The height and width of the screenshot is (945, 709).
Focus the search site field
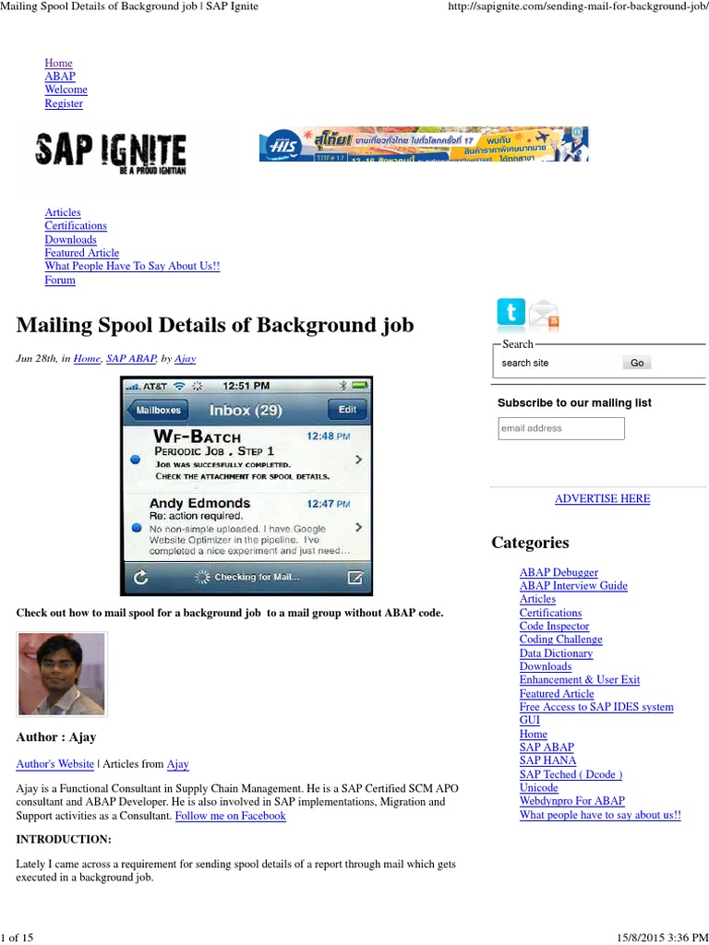tap(559, 363)
